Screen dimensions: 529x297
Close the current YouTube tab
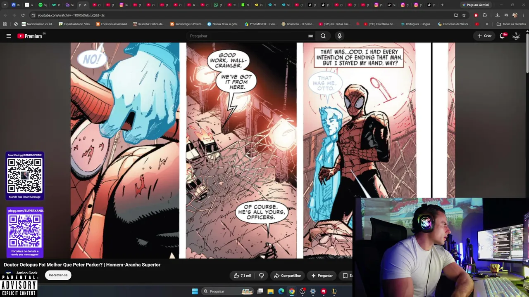pyautogui.click(x=85, y=5)
